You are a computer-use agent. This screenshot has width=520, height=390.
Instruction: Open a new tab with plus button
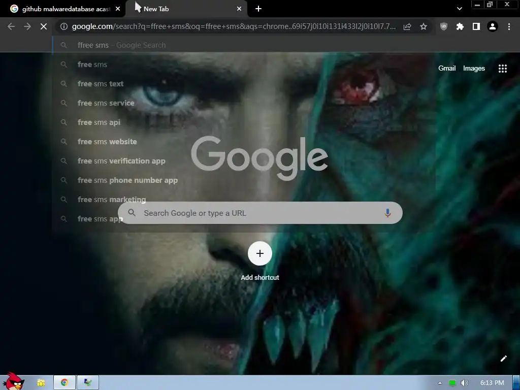(258, 9)
